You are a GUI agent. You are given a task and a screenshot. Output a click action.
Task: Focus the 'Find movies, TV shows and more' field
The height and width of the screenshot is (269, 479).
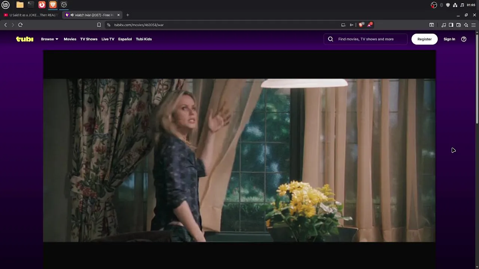pyautogui.click(x=366, y=39)
